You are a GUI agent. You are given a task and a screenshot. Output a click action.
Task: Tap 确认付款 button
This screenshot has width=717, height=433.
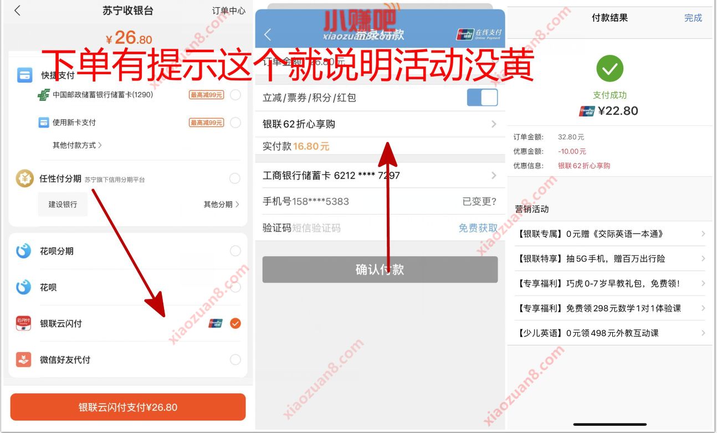pyautogui.click(x=380, y=269)
